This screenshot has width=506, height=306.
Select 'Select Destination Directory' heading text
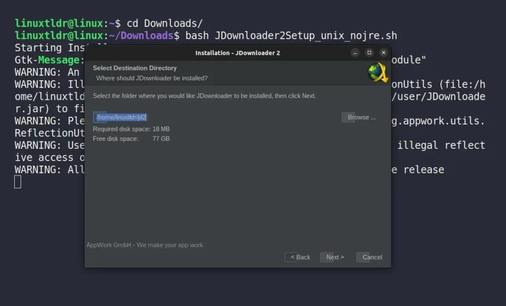tap(134, 68)
